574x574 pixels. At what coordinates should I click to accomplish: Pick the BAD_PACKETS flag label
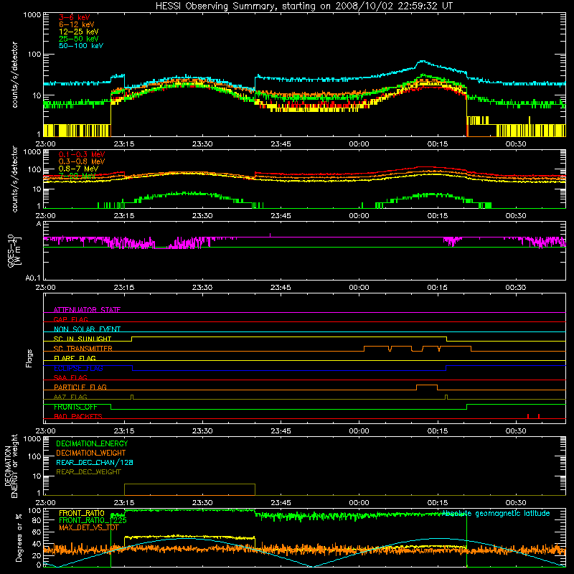coord(78,416)
